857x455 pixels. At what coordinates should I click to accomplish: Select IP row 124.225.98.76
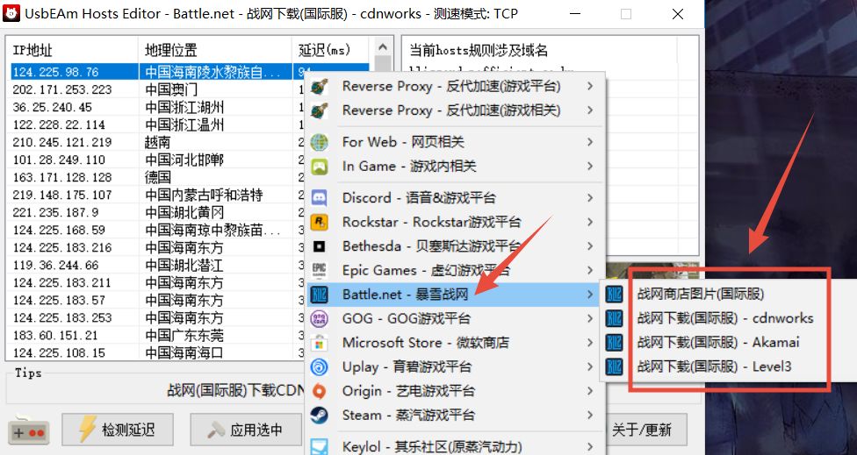[x=191, y=72]
